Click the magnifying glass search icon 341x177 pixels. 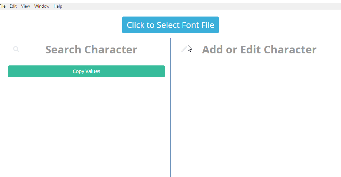coord(16,49)
